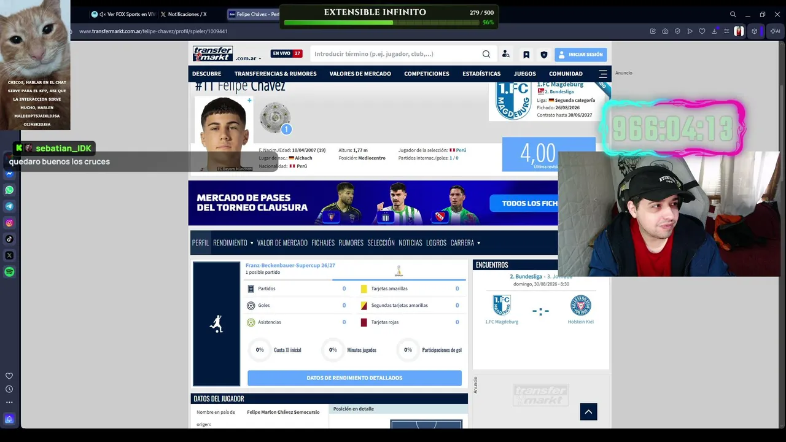This screenshot has height=442, width=786.
Task: Open the Perú national team link
Action: coord(461,150)
